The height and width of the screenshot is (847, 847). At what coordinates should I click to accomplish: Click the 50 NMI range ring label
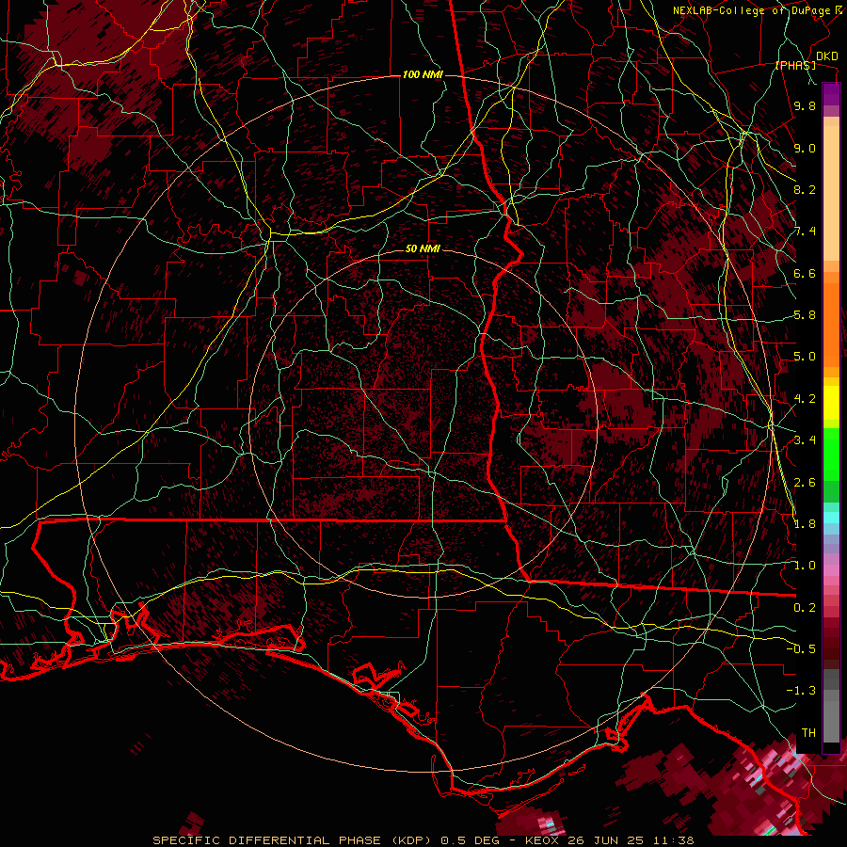[x=423, y=248]
